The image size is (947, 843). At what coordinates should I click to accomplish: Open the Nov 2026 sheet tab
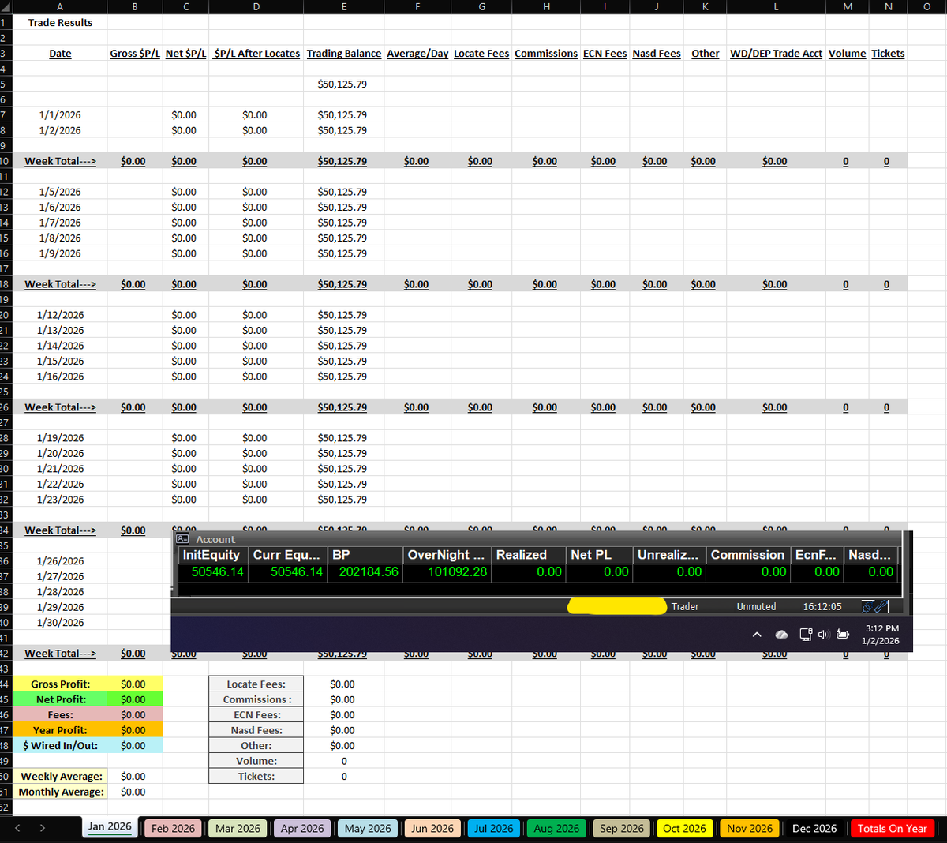point(750,828)
